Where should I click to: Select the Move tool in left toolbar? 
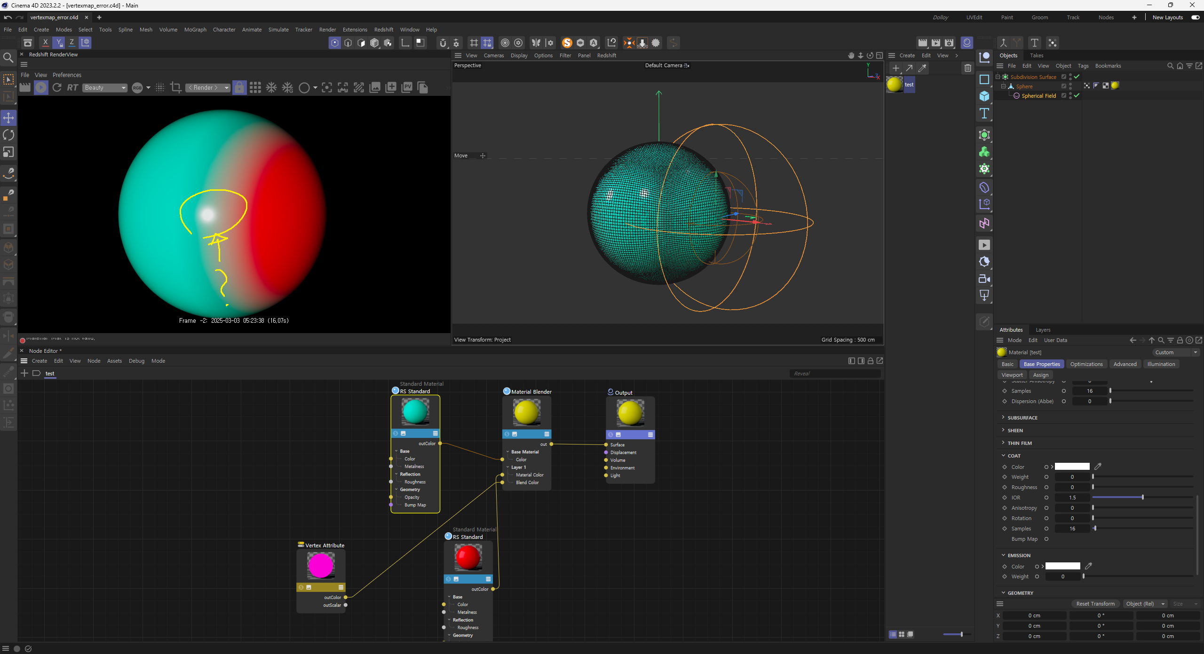point(8,117)
